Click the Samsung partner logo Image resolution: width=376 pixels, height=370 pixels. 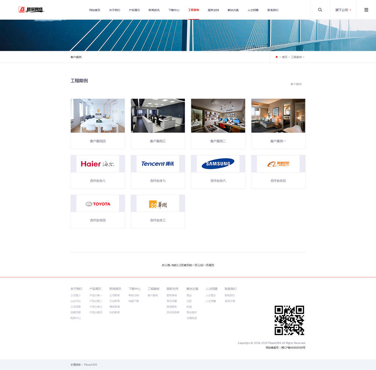click(218, 164)
